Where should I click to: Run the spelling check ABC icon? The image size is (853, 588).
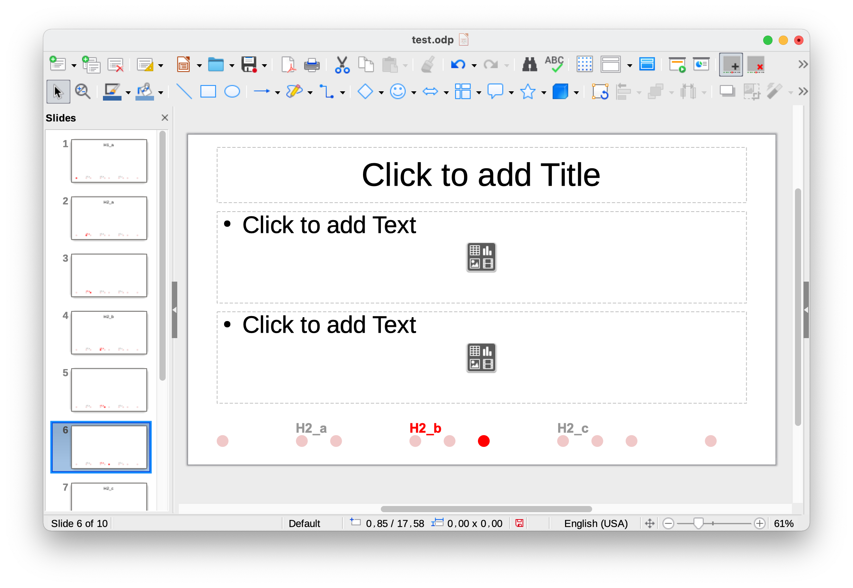click(554, 65)
